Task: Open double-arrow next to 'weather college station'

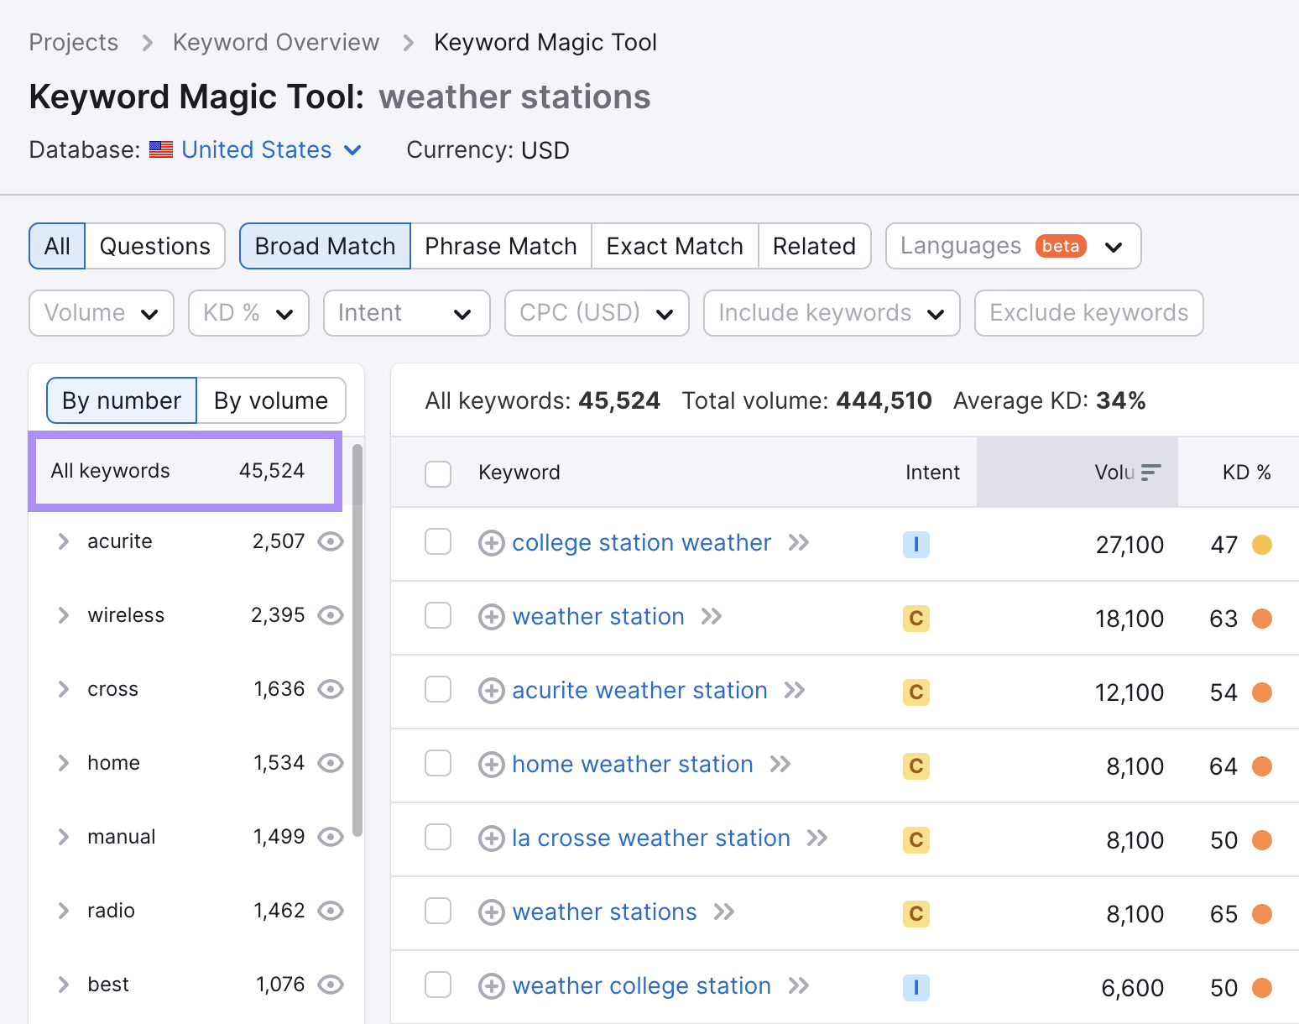Action: point(799,986)
